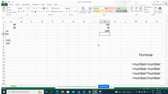168x94 pixels.
Task: Switch to the FORMULAS tab
Action: point(36,5)
